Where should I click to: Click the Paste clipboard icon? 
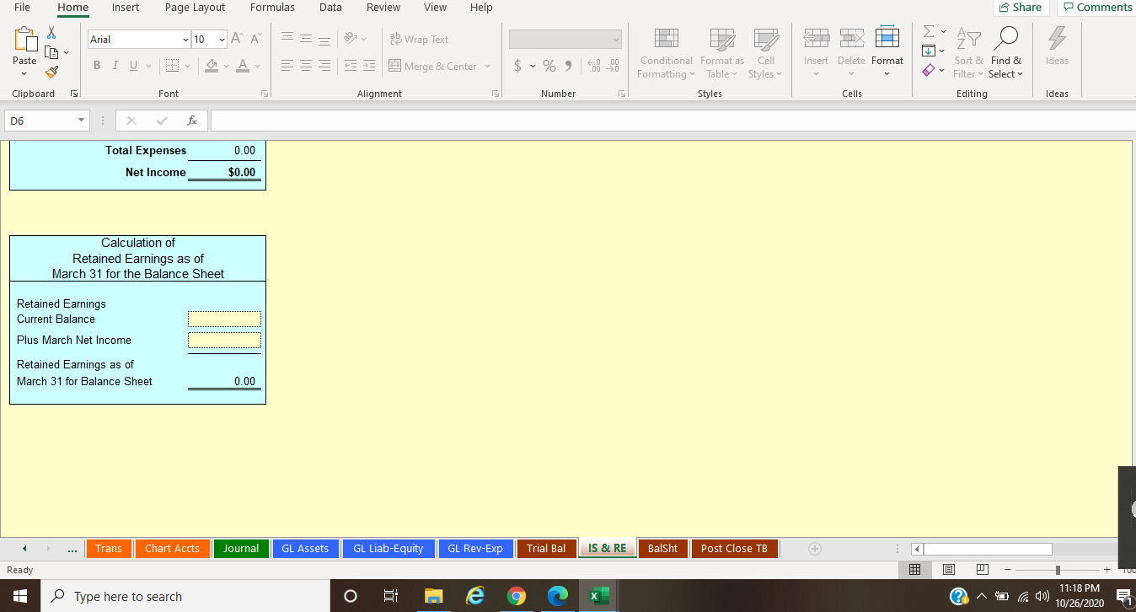coord(24,40)
